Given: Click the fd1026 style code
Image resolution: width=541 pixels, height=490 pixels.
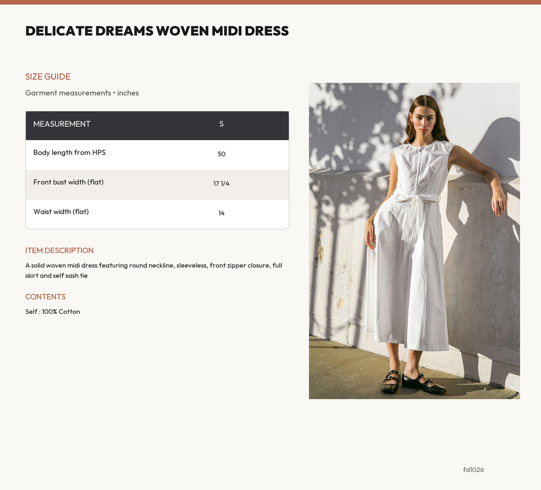Looking at the screenshot, I should 473,470.
